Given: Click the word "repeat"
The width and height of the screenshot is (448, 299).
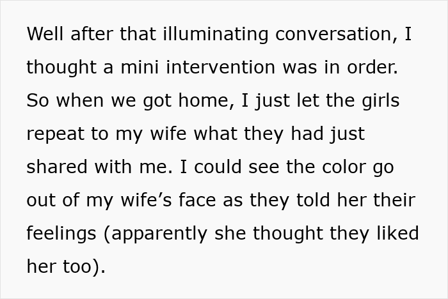Looking at the screenshot, I should (x=57, y=134).
